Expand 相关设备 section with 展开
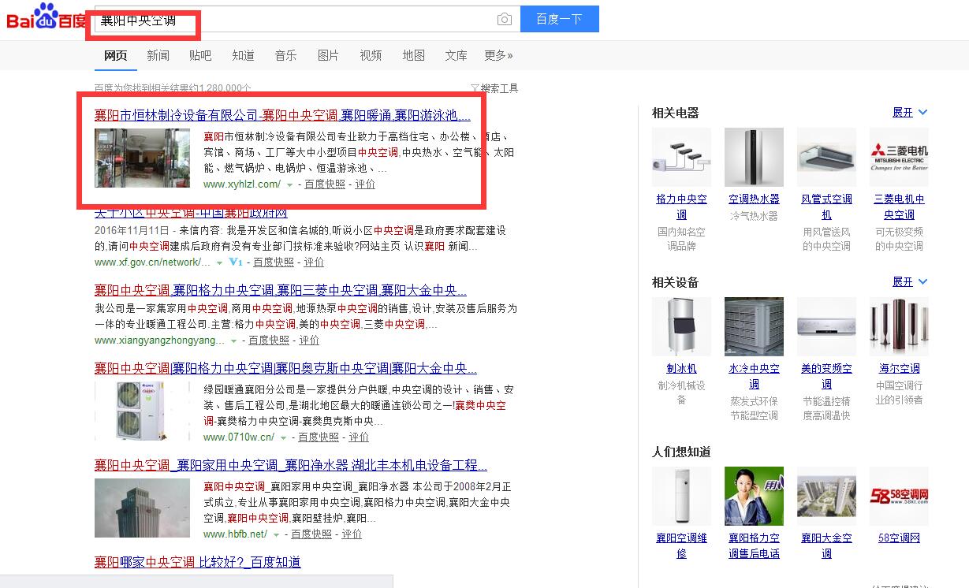969x588 pixels. [x=910, y=282]
